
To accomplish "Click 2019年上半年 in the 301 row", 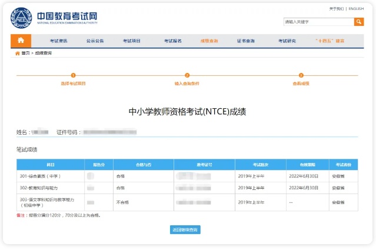I will (251, 176).
